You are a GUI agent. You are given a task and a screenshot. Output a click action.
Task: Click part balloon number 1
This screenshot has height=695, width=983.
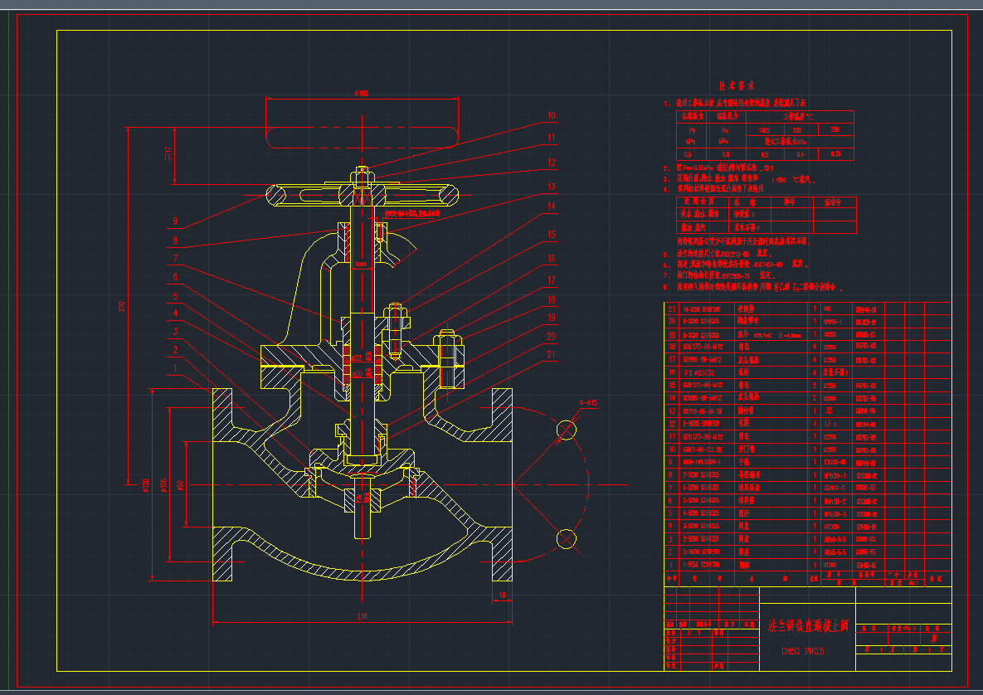click(175, 366)
